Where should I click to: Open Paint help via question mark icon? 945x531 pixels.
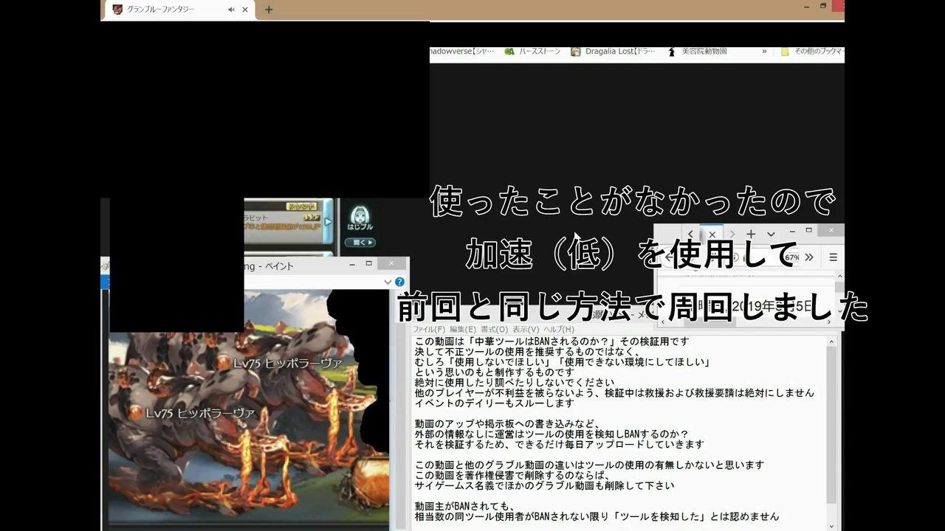pyautogui.click(x=399, y=282)
